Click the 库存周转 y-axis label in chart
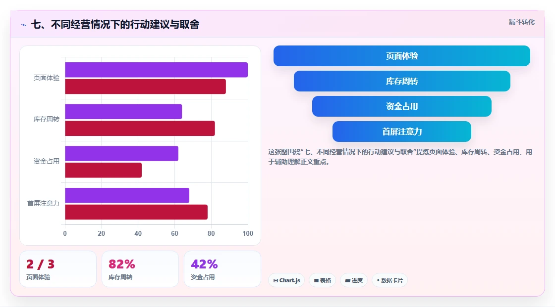 tap(47, 120)
